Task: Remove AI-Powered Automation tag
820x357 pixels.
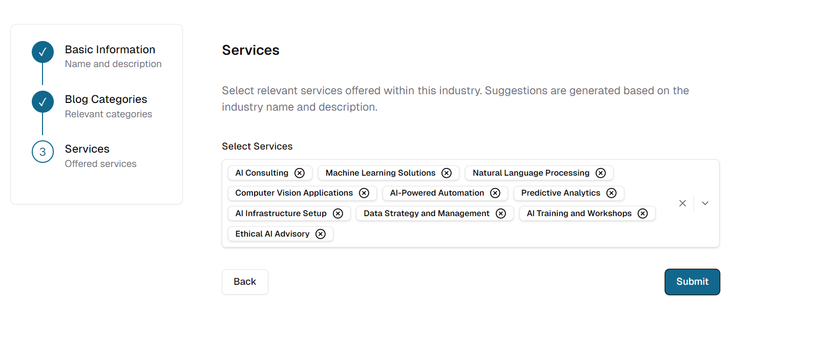Action: coord(495,193)
